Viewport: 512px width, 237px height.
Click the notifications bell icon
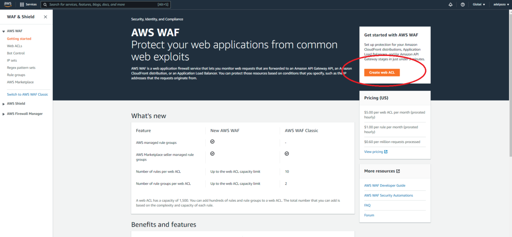[x=450, y=4]
